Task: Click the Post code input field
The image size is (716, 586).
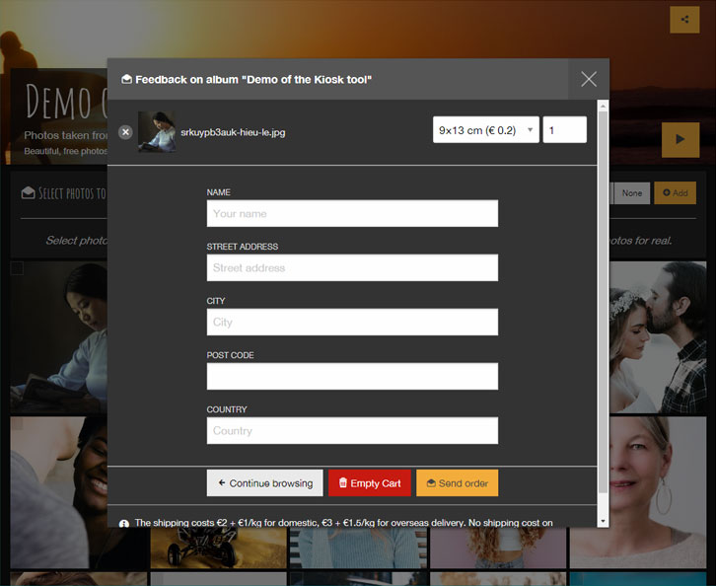Action: pyautogui.click(x=352, y=376)
